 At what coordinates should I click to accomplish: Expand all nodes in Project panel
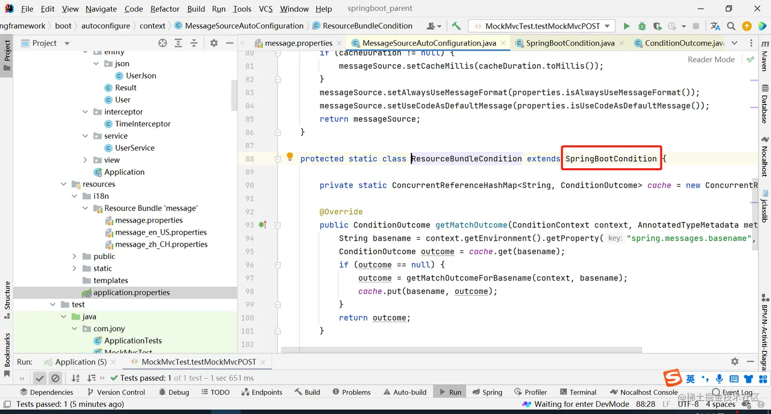pos(178,43)
